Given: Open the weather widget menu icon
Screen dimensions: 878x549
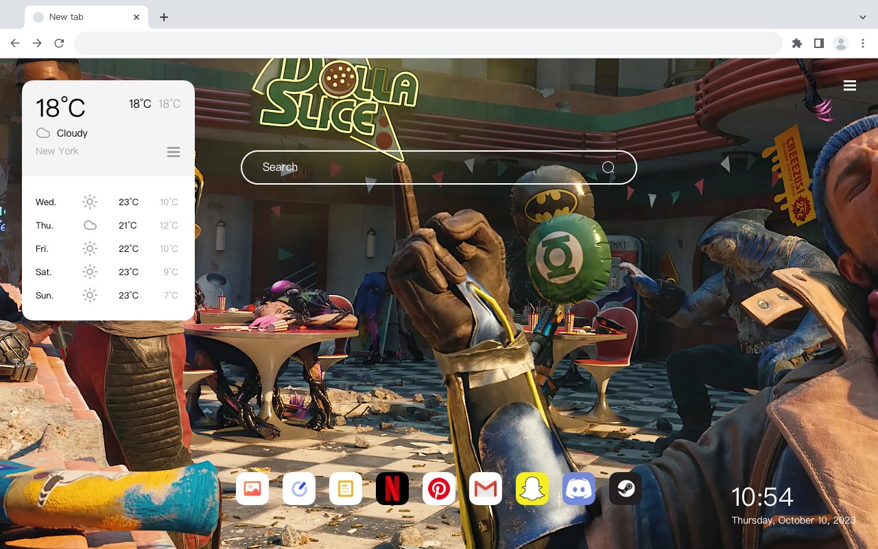Looking at the screenshot, I should tap(174, 152).
